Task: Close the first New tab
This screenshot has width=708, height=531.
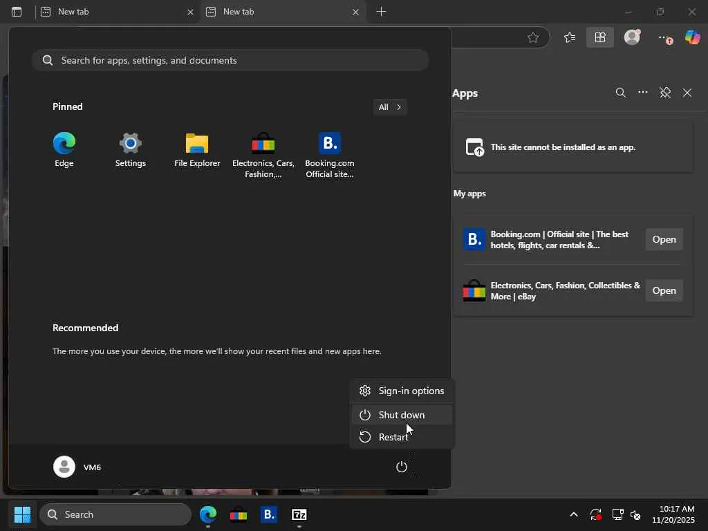Action: coord(191,12)
